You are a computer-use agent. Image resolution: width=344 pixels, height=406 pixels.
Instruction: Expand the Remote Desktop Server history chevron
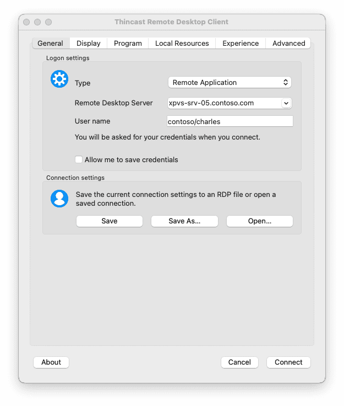[x=286, y=103]
